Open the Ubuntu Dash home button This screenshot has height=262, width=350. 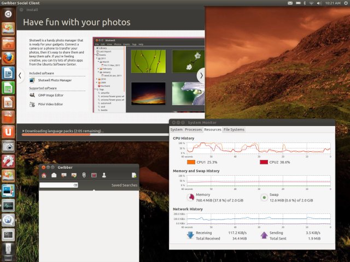[x=8, y=14]
